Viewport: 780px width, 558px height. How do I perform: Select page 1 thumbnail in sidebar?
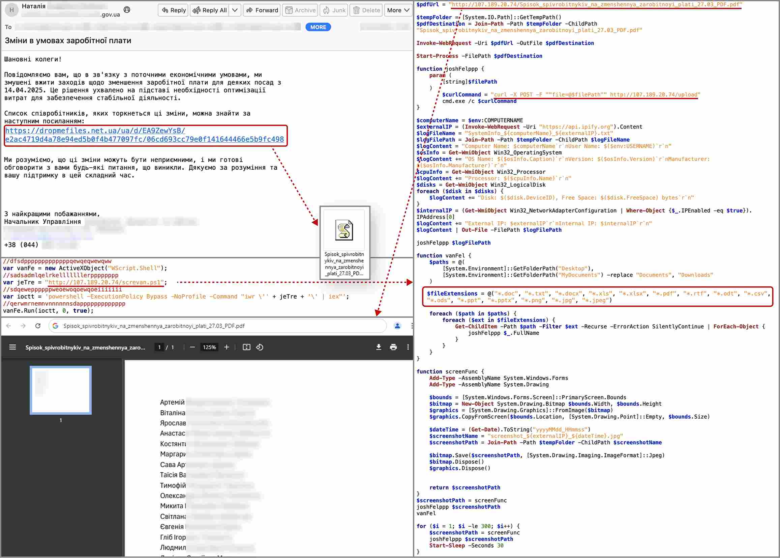[x=61, y=390]
